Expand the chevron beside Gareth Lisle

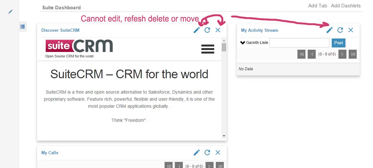pyautogui.click(x=243, y=43)
